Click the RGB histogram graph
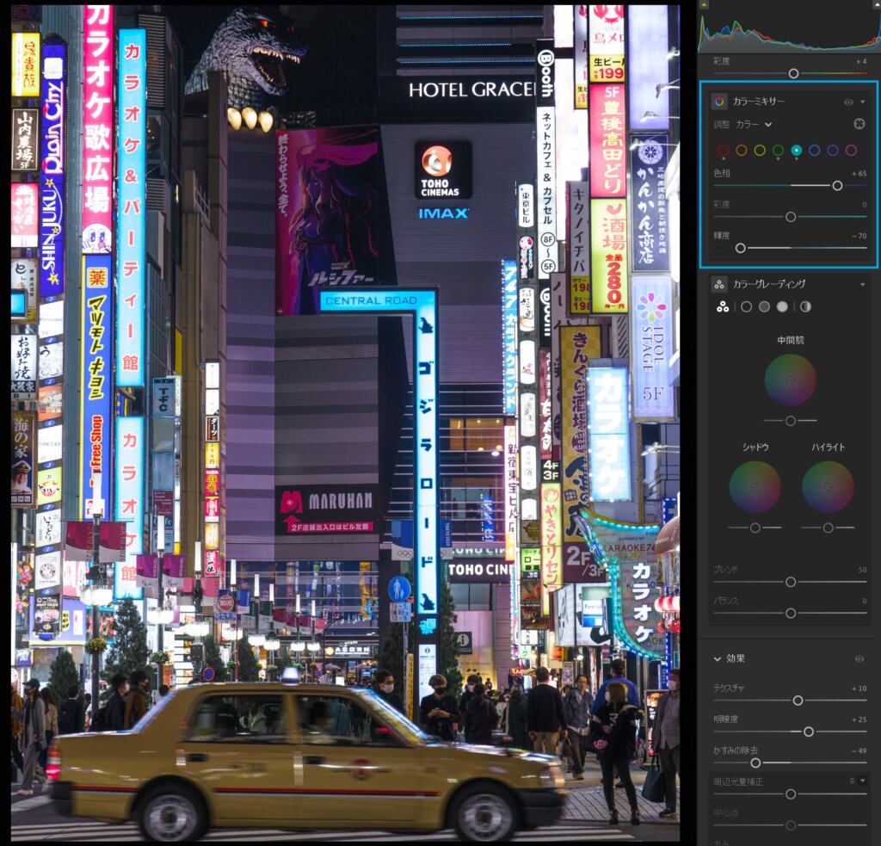The image size is (881, 846). (x=790, y=35)
